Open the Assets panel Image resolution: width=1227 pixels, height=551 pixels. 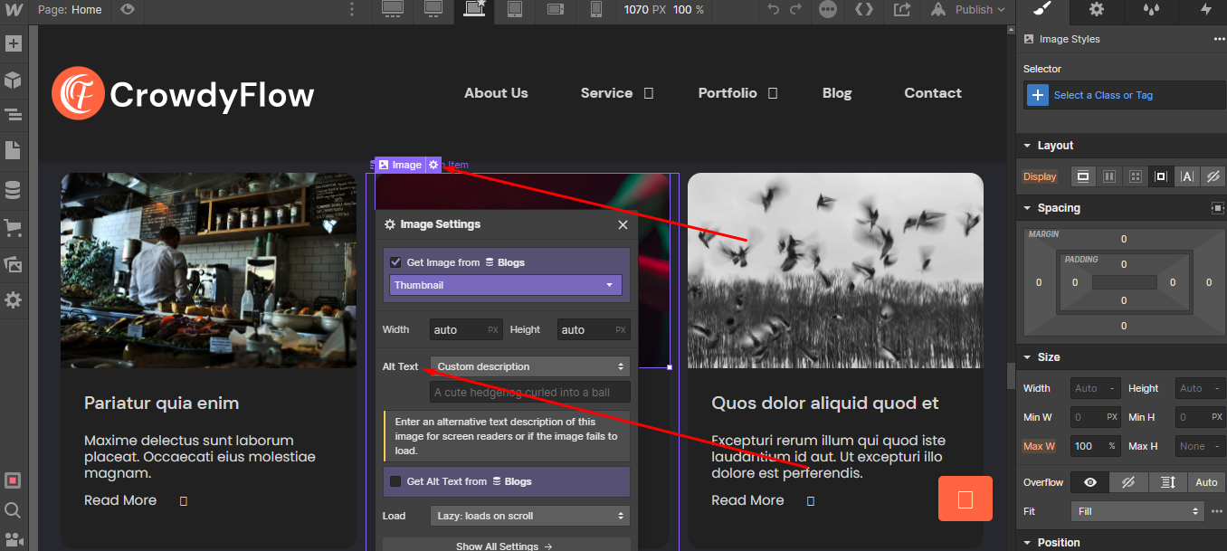tap(13, 264)
